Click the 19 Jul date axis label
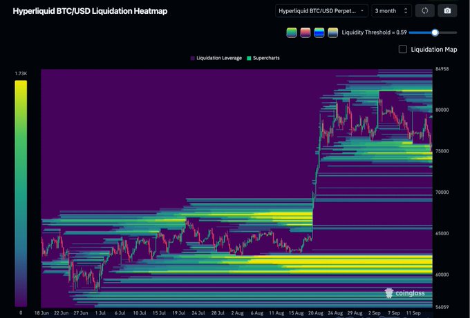This screenshot has width=470, height=318. (x=178, y=313)
